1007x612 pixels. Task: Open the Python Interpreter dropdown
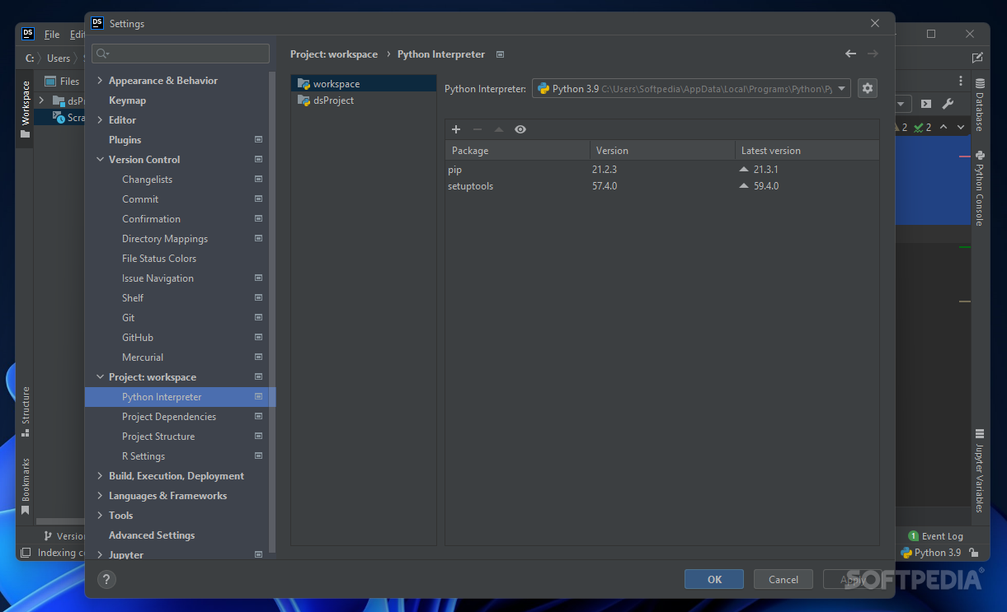pyautogui.click(x=691, y=88)
